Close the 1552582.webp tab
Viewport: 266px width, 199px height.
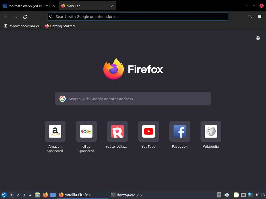pos(54,6)
